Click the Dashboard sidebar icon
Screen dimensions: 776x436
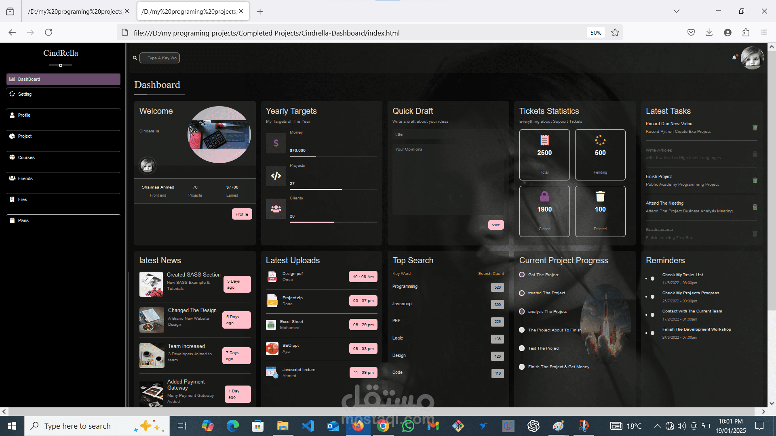12,79
